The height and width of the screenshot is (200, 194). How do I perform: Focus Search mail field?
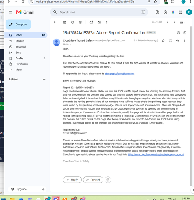point(99,12)
